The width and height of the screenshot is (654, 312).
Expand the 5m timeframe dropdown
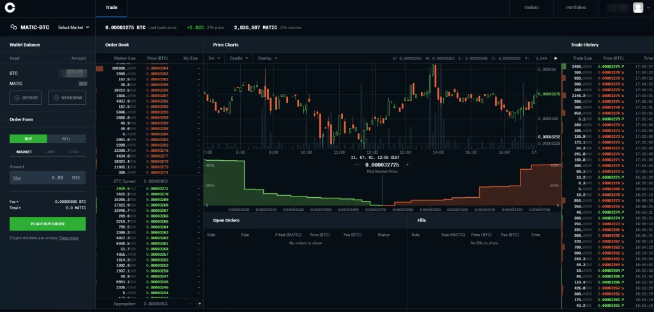(214, 58)
